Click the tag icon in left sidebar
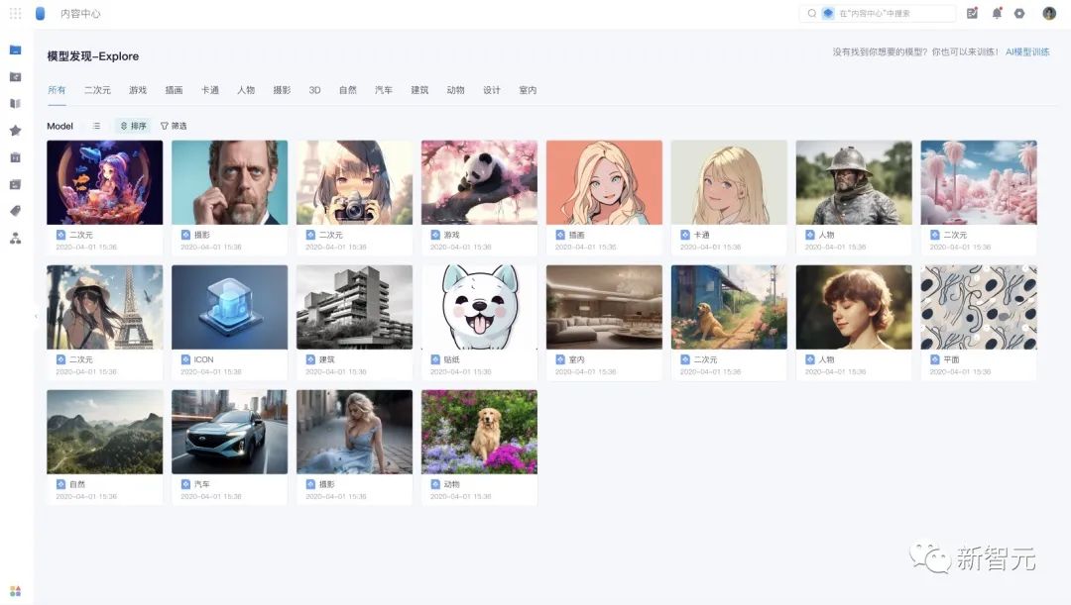This screenshot has width=1071, height=605. 14,210
